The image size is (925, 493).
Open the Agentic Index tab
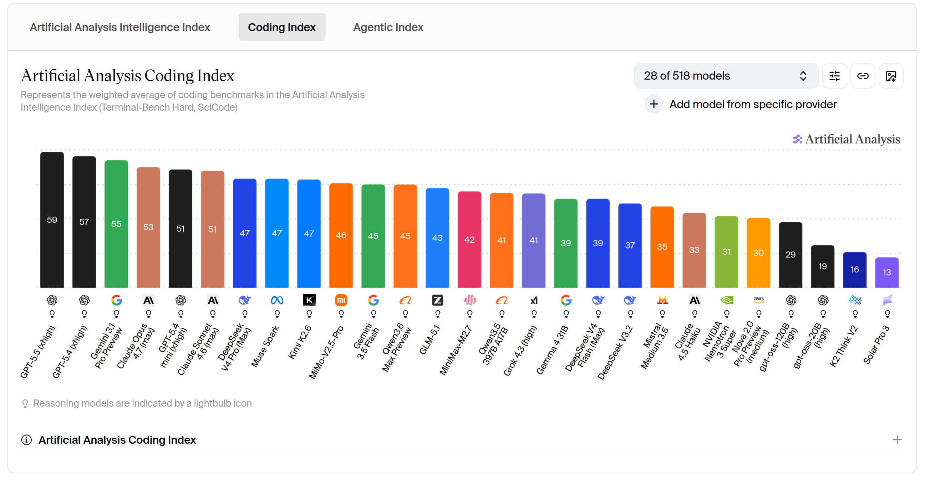point(388,27)
